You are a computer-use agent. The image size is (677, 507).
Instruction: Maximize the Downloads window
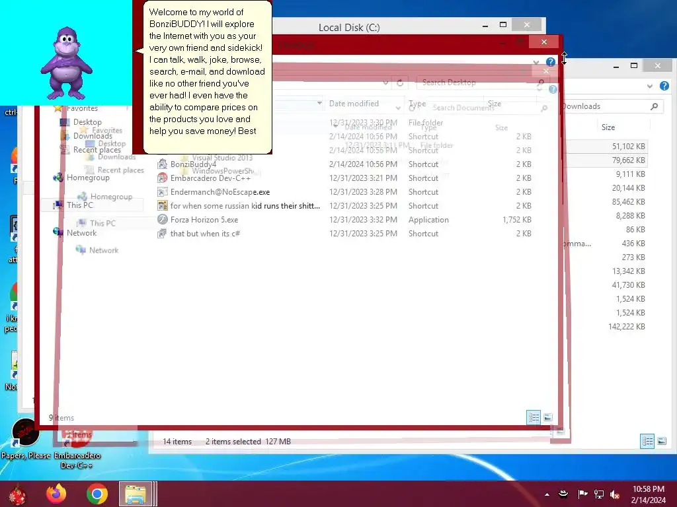pos(634,65)
